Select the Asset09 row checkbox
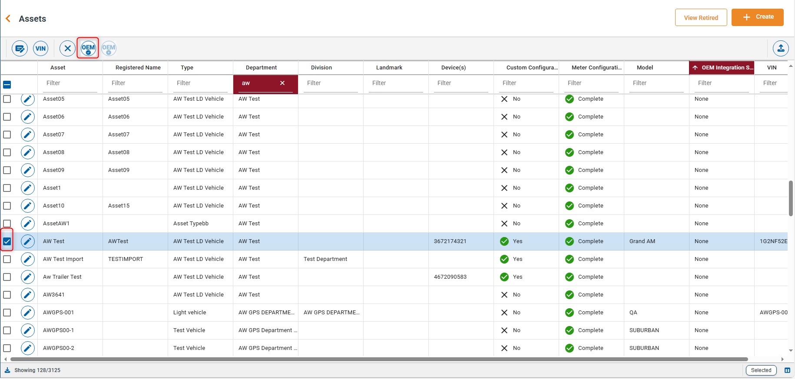The width and height of the screenshot is (795, 379). 7,170
